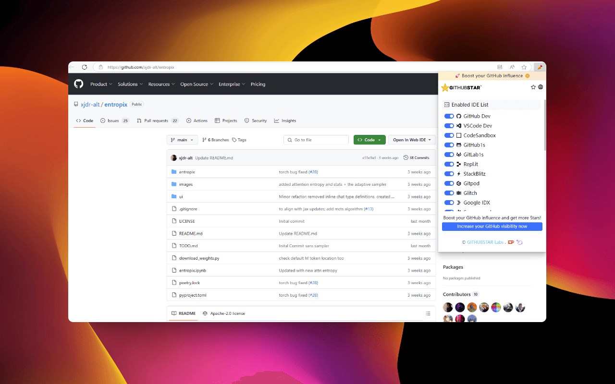
Task: Expand the green Code dropdown button
Action: 369,140
